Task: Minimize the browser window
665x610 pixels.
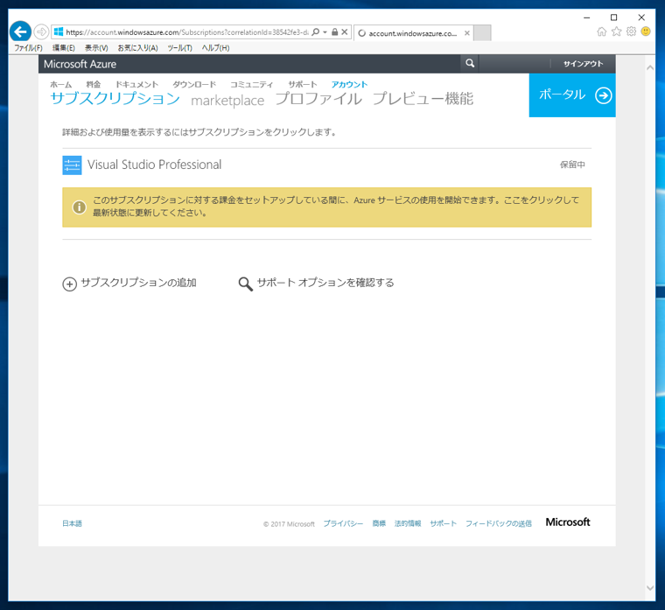Action: point(586,18)
